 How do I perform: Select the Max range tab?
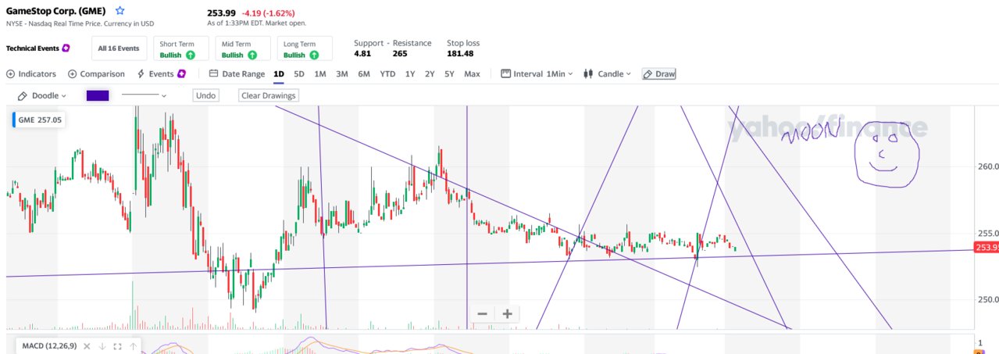point(472,73)
